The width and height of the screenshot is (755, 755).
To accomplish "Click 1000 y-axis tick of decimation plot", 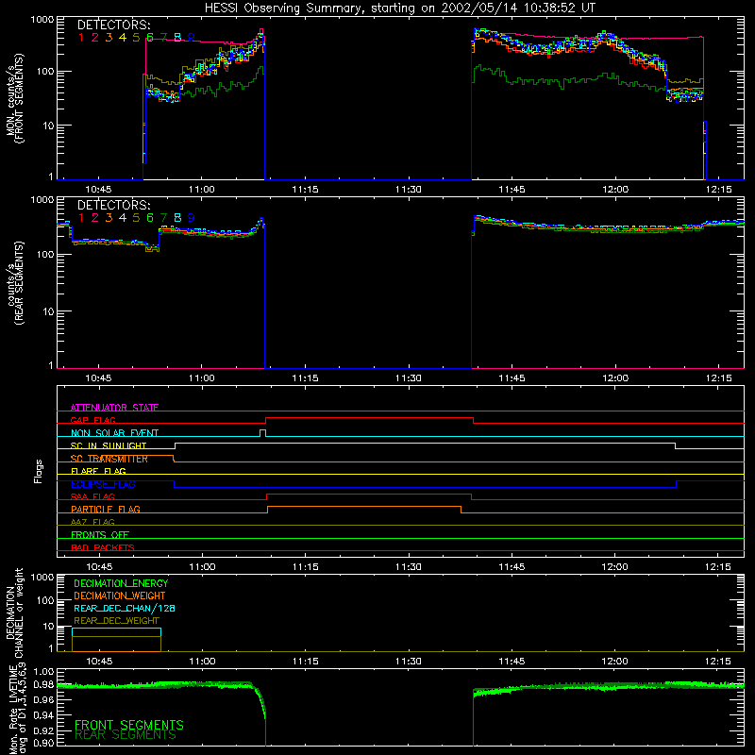I will pos(42,578).
